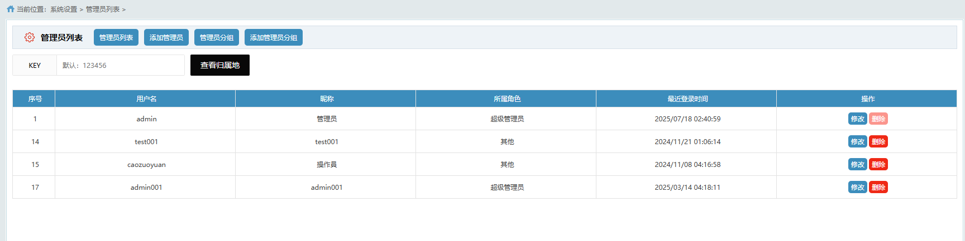
Task: Switch to 管理员分组 tab
Action: (217, 37)
